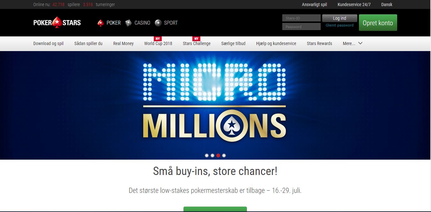431x212 pixels.
Task: Expand the Mere... menu chevron
Action: coord(360,43)
